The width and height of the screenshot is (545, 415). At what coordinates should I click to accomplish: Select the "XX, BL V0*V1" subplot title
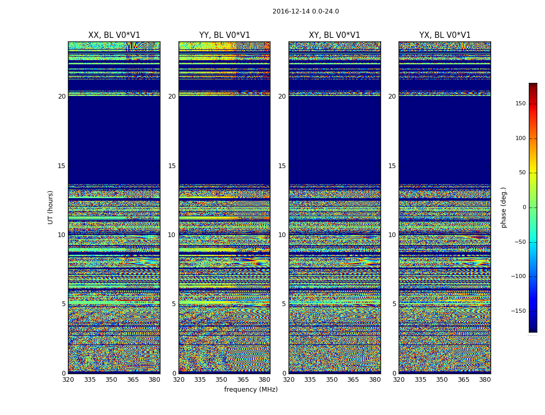(x=114, y=35)
